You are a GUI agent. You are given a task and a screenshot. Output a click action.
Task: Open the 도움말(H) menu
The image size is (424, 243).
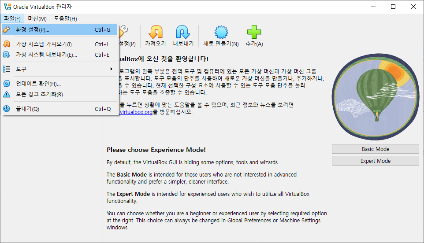(x=65, y=18)
